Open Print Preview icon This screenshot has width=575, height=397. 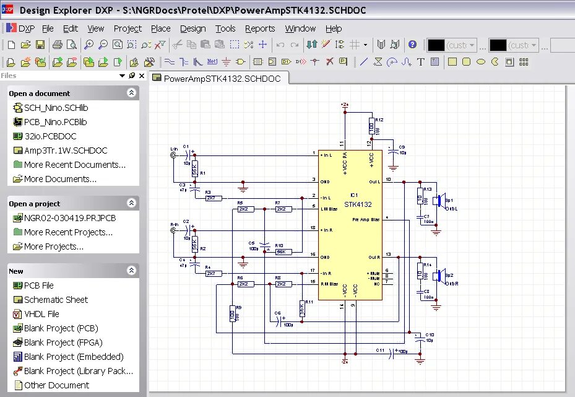point(72,45)
